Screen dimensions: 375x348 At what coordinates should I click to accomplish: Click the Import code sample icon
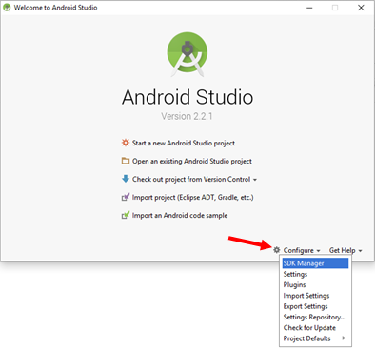coord(126,215)
